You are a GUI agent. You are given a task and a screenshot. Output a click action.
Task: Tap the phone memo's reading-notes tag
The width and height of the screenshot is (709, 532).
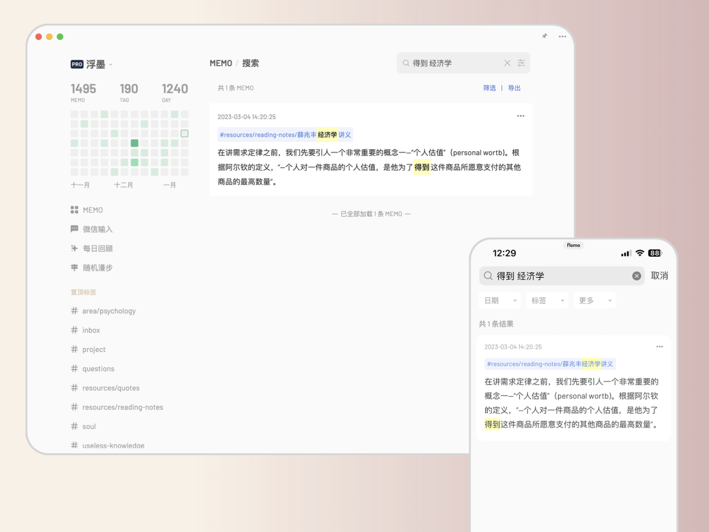pyautogui.click(x=550, y=364)
